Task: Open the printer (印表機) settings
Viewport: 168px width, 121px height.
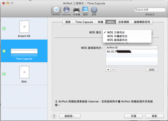Action: (x=76, y=11)
